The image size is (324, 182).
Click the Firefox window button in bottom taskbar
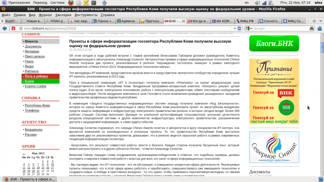click(x=30, y=179)
